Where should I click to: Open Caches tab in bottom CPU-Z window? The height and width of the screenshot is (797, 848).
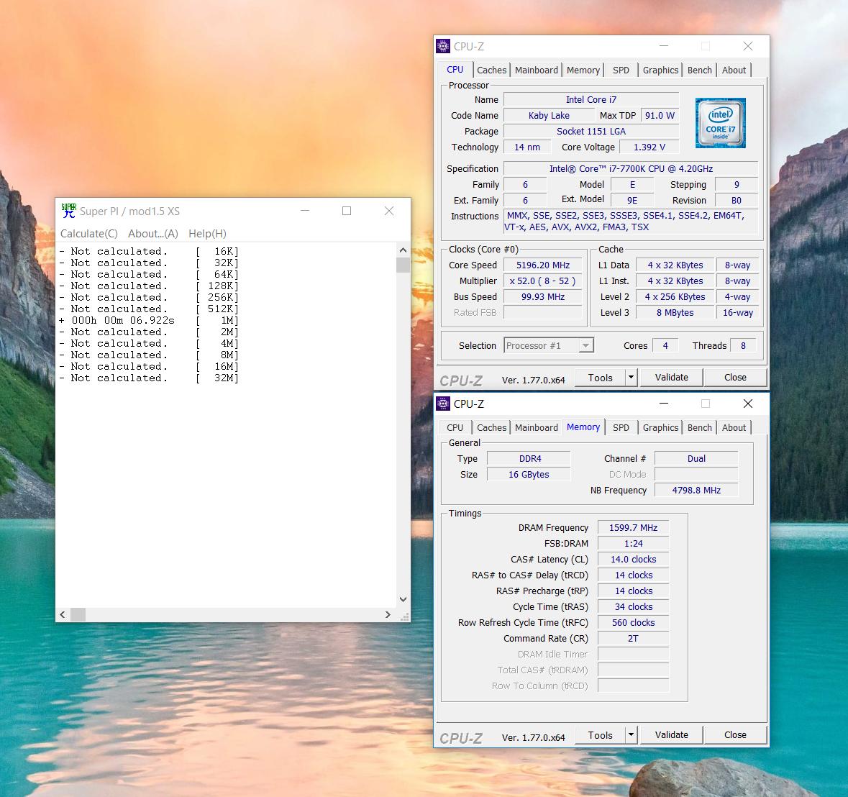click(x=491, y=427)
